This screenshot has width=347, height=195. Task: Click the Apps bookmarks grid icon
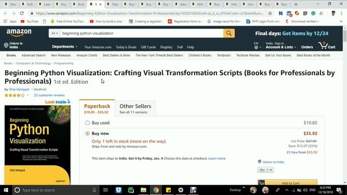coord(5,21)
